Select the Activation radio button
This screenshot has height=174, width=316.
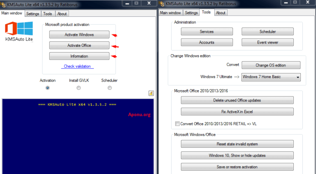tap(48, 88)
